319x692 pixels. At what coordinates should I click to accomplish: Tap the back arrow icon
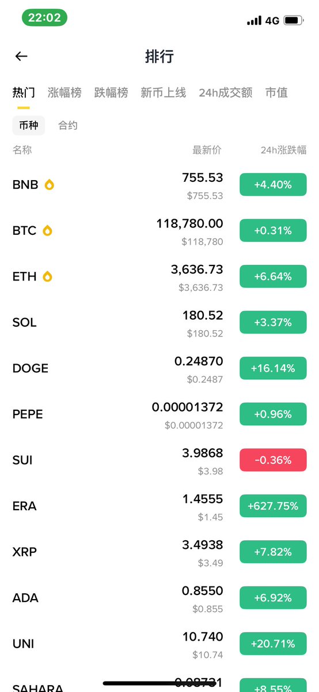click(21, 56)
